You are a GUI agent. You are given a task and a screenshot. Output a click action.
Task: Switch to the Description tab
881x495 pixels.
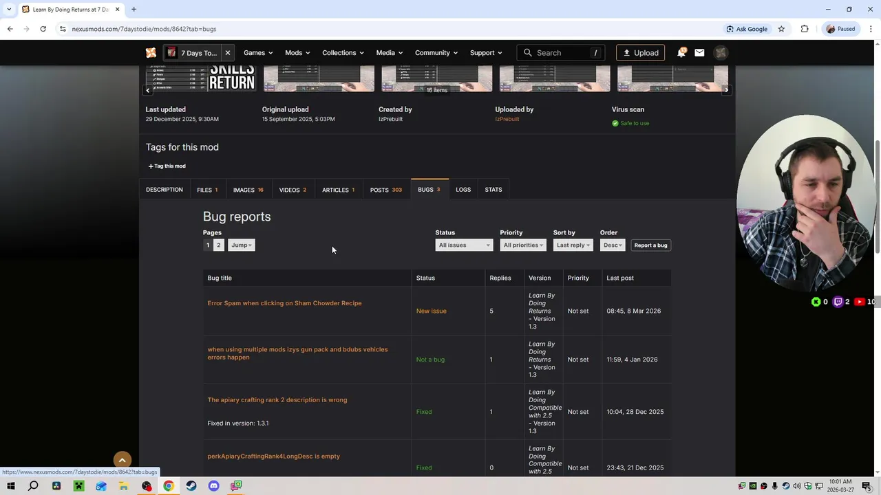pos(164,190)
